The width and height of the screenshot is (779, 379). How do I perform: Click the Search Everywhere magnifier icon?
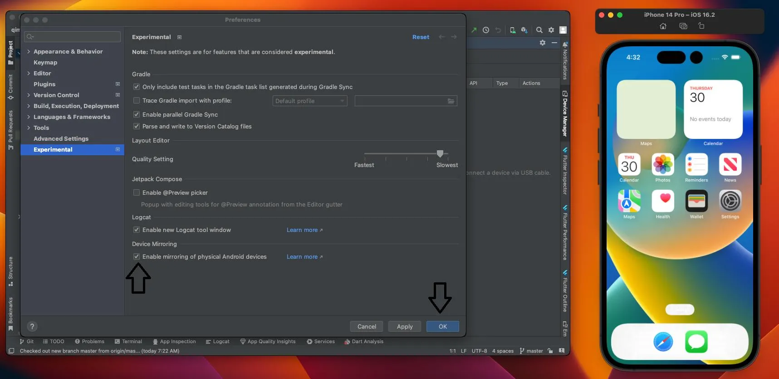[539, 30]
